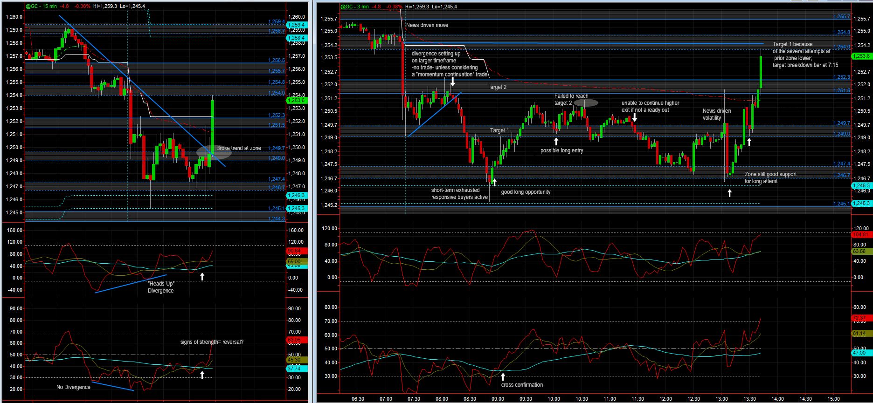873x403 pixels.
Task: Select the "@GC - 15 min" chart title
Action: [x=41, y=7]
